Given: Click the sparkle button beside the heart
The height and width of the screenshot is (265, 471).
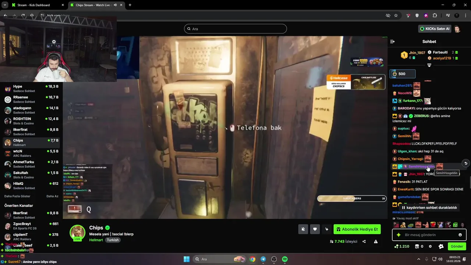Looking at the screenshot, I should click(326, 229).
